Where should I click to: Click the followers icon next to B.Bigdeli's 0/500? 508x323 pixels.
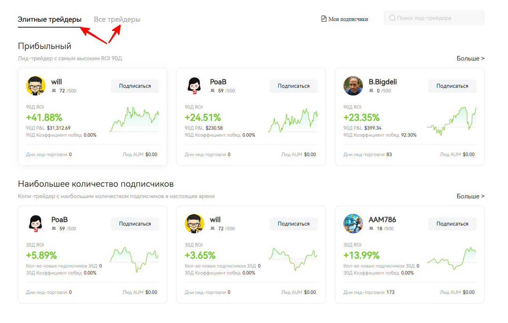[x=371, y=91]
